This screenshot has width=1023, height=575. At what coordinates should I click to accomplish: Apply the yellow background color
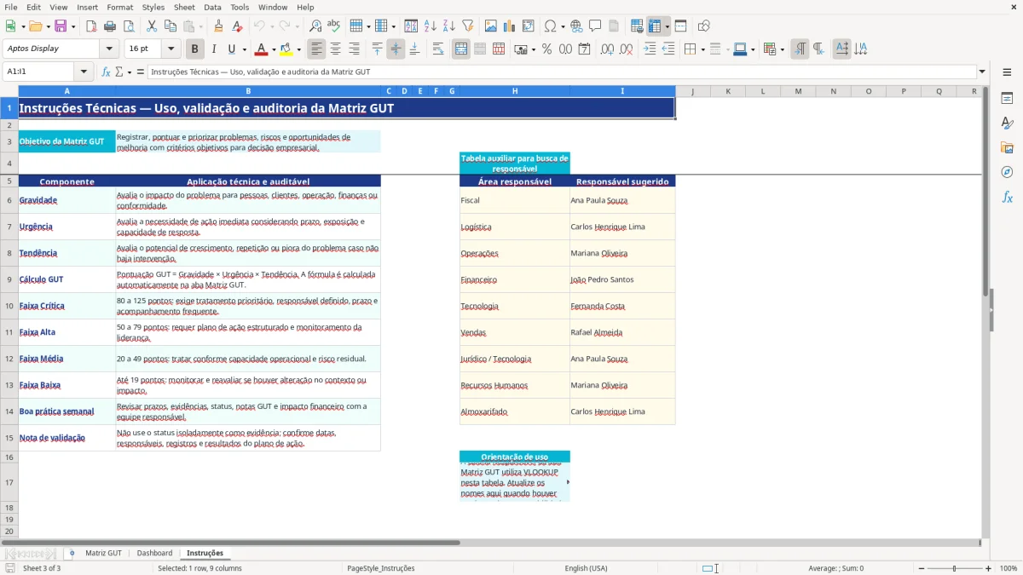tap(286, 49)
